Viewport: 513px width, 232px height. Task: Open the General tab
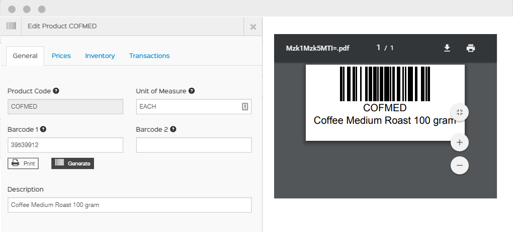click(25, 56)
